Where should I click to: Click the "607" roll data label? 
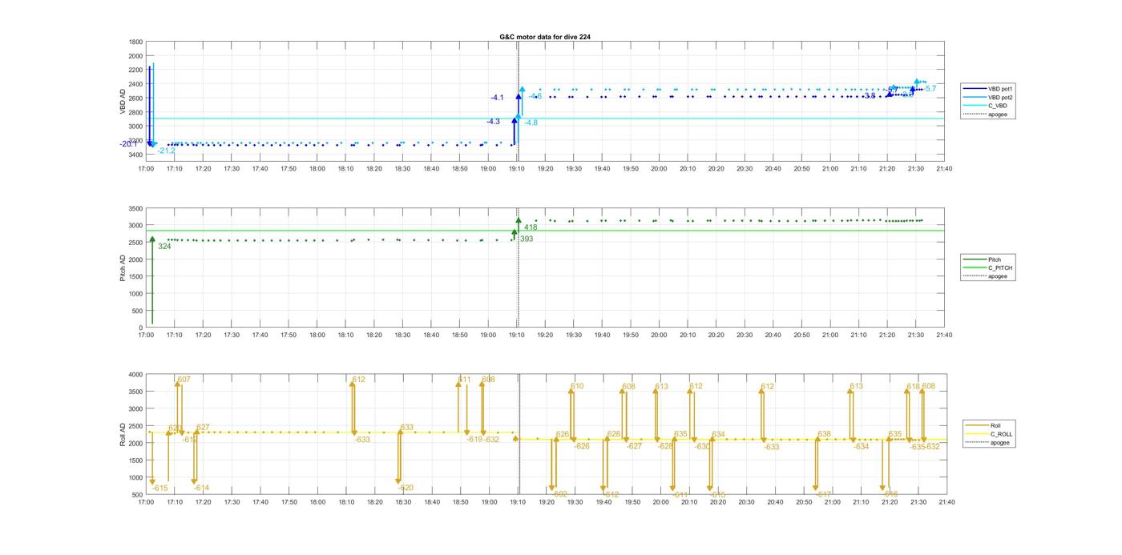click(x=184, y=380)
